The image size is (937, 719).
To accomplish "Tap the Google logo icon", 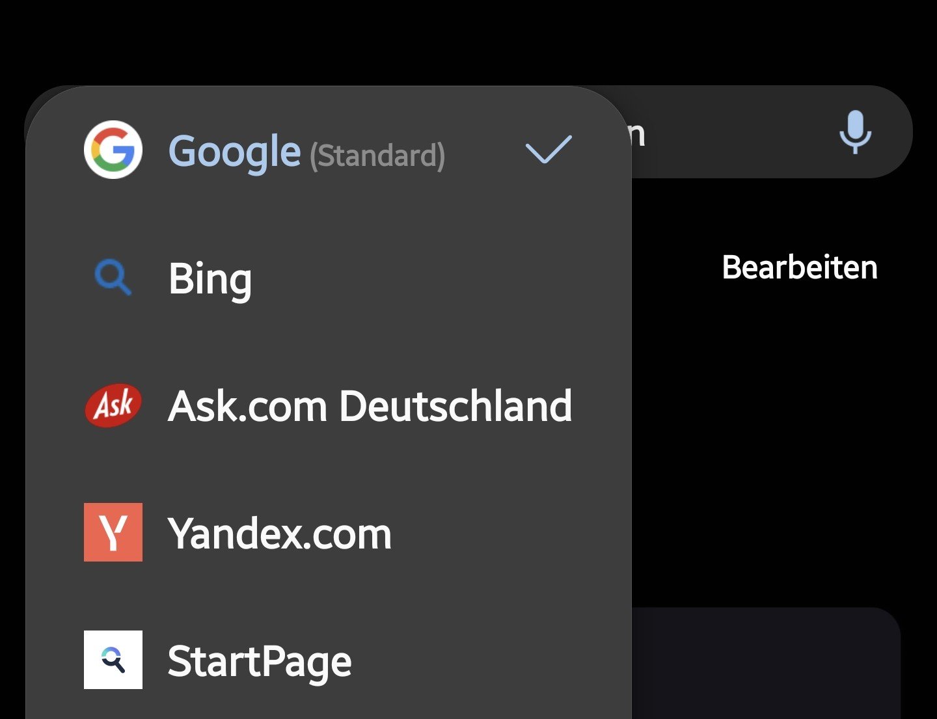I will click(113, 150).
